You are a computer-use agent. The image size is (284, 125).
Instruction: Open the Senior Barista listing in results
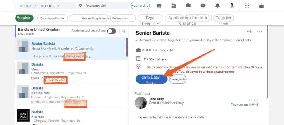point(72,49)
